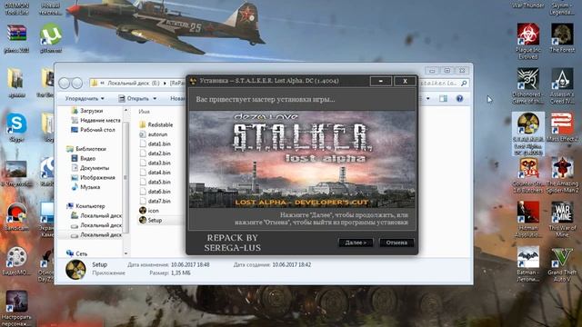582x327 pixels.
Task: Click up arrow of navigation pane scrollbar
Action: click(125, 111)
